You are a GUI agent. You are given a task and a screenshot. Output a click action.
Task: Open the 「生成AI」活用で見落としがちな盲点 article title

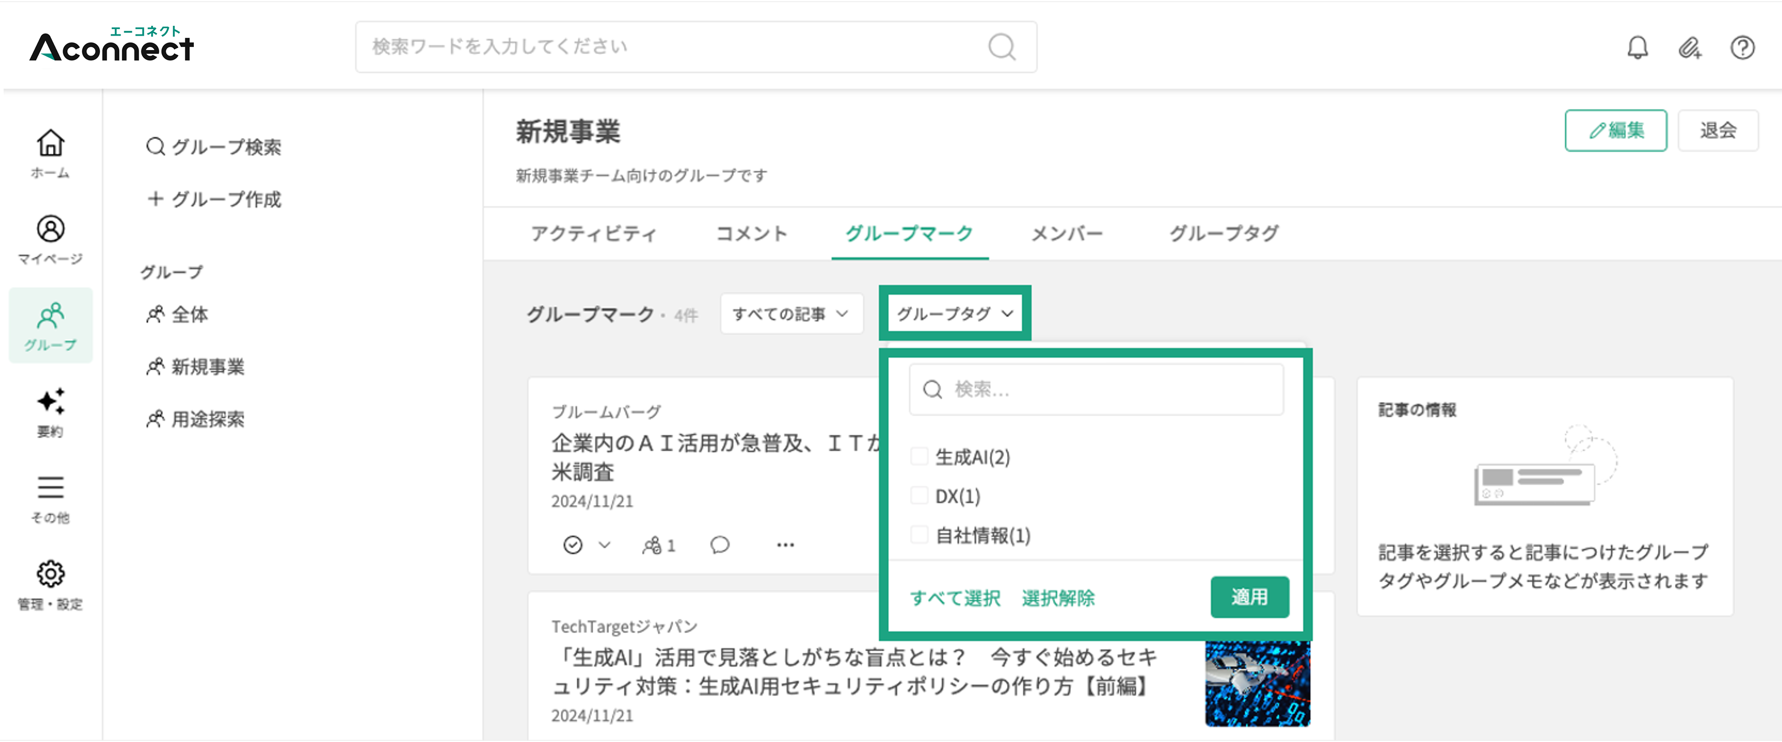(x=855, y=671)
